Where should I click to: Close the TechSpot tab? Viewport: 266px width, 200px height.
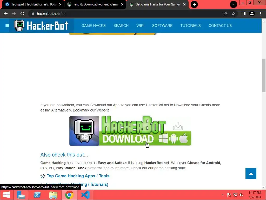point(60,4)
